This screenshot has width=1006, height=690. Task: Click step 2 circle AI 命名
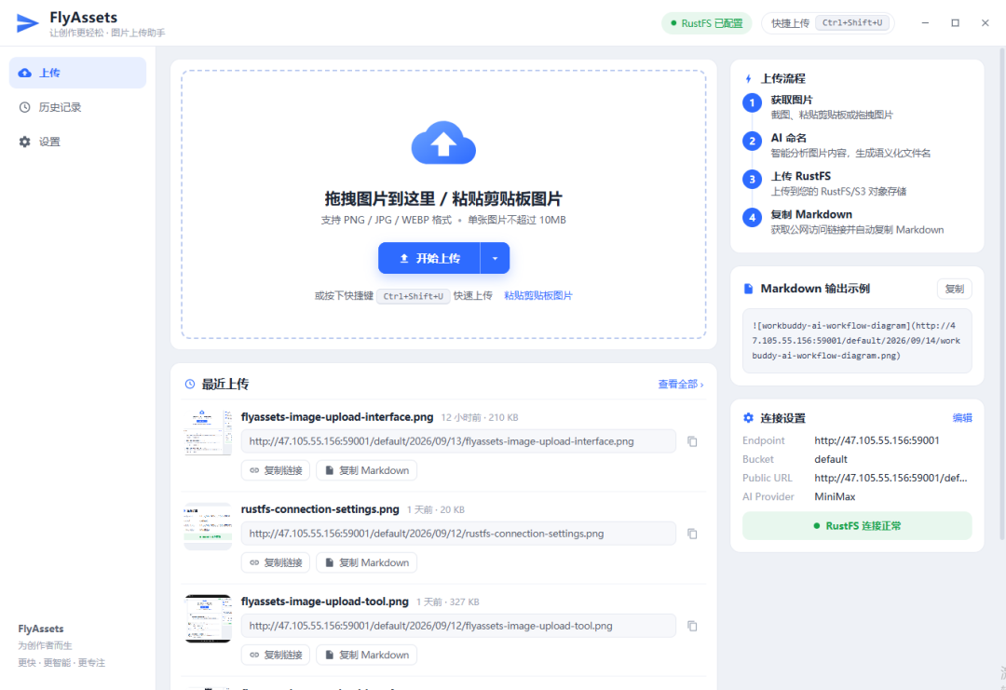coord(752,142)
